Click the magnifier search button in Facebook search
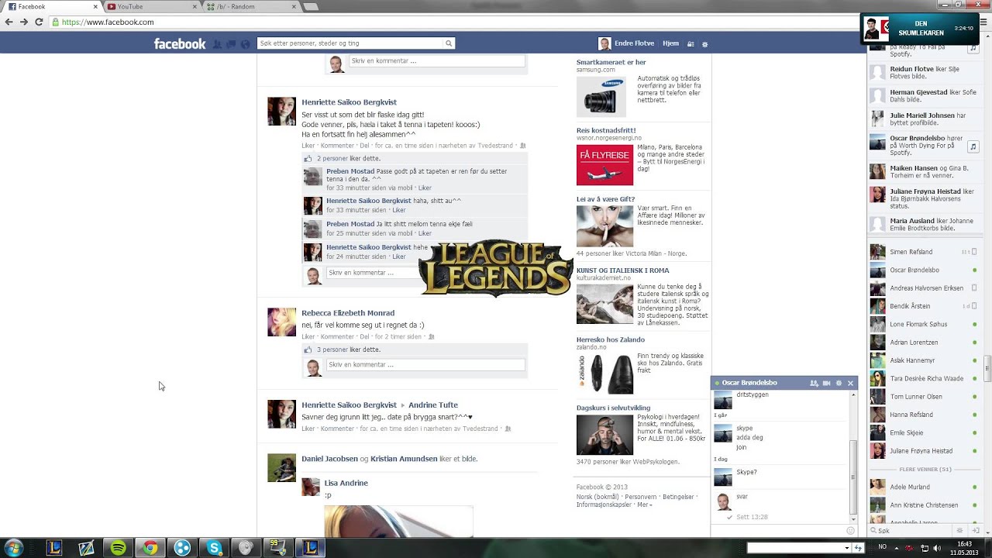Viewport: 992px width, 558px height. point(449,43)
